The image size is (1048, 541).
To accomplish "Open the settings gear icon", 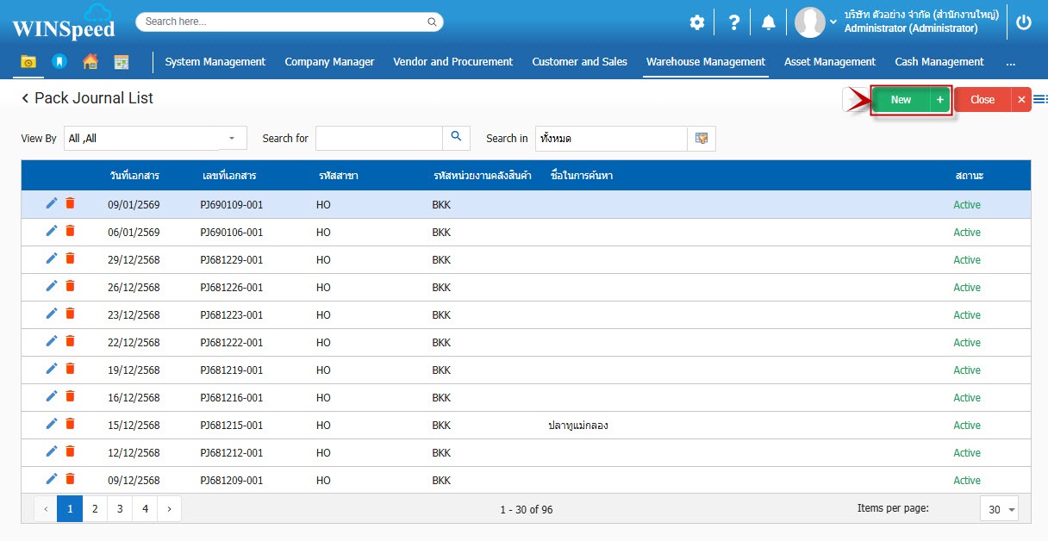I will point(696,23).
